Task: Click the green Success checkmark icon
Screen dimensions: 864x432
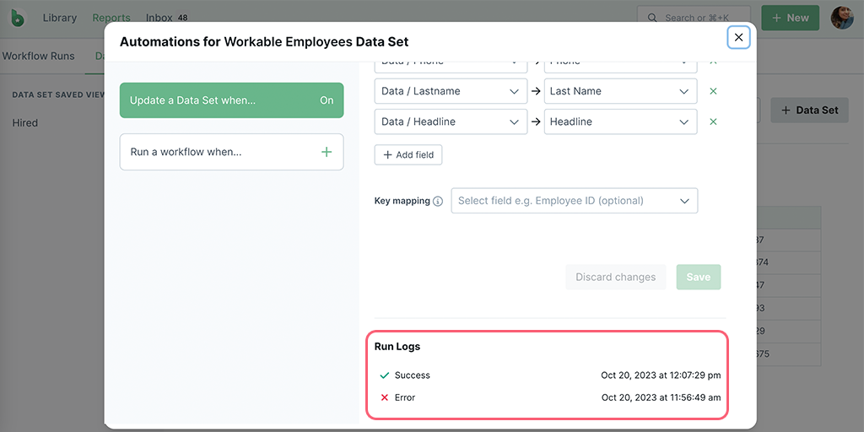Action: [385, 375]
